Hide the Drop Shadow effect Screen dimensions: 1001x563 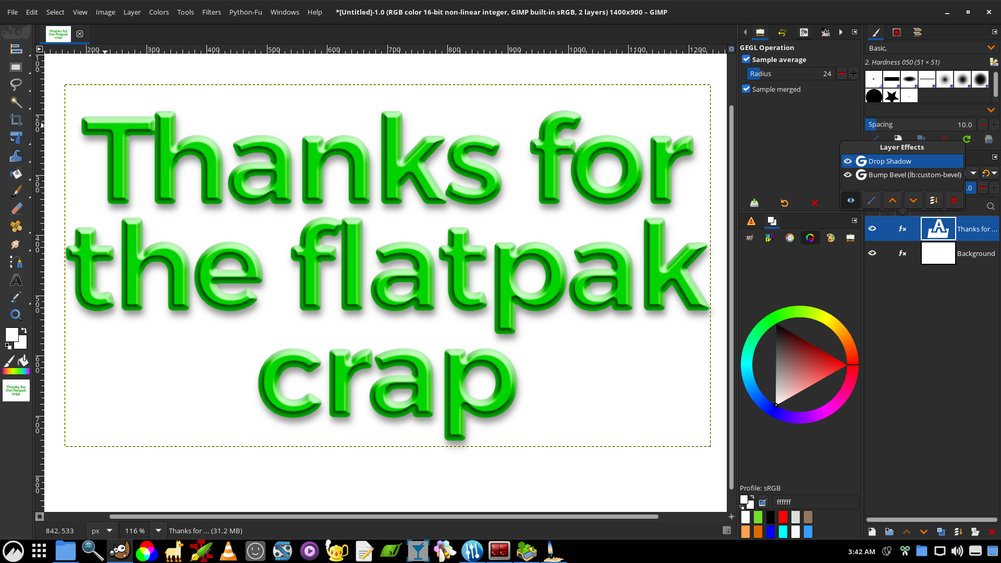[848, 161]
